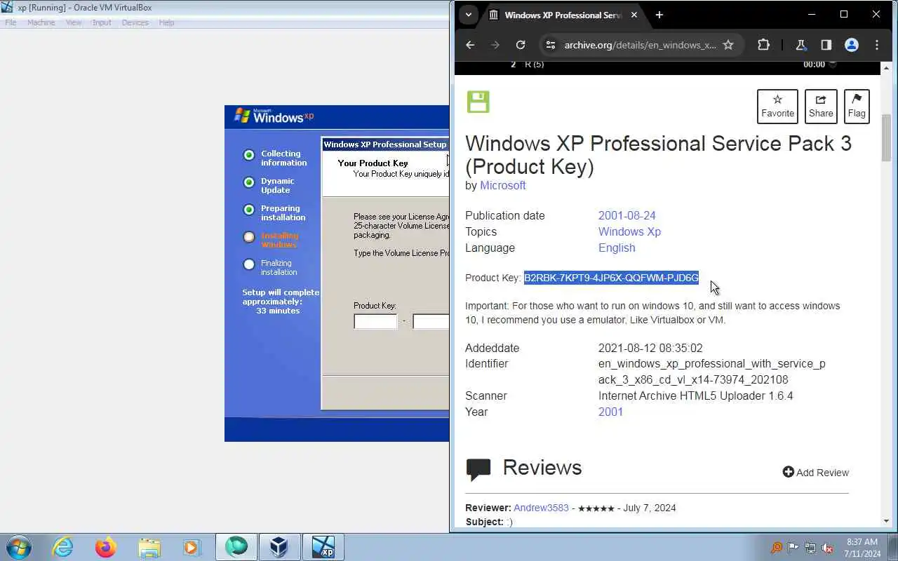This screenshot has width=898, height=561.
Task: Open the Machine menu in VirtualBox
Action: click(41, 22)
